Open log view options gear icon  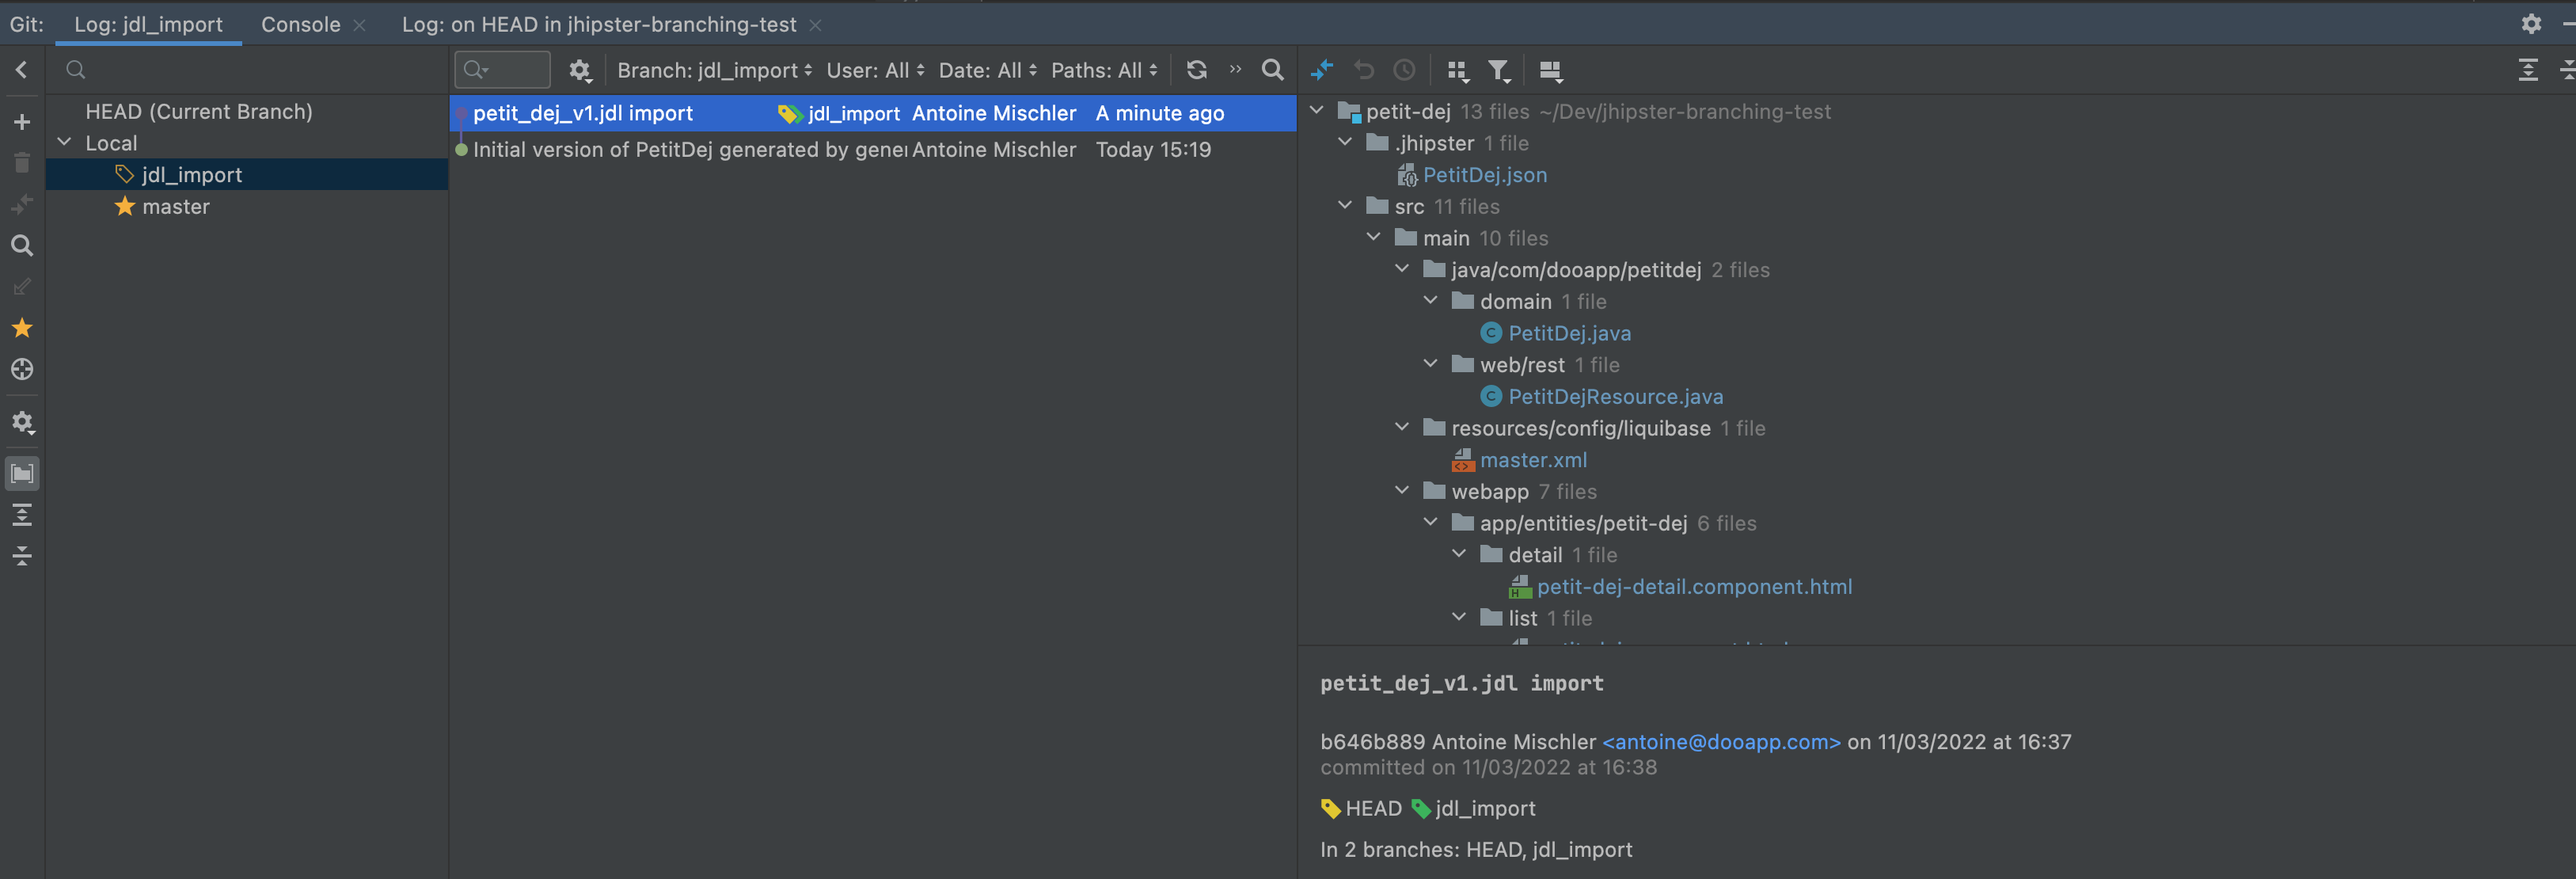click(x=580, y=70)
